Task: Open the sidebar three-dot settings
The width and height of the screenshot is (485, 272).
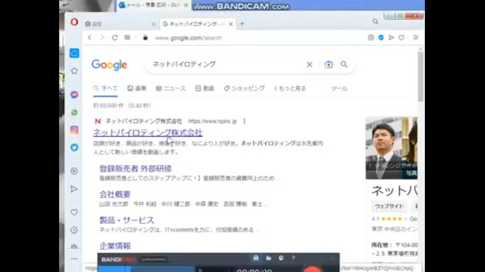Action: (74, 259)
